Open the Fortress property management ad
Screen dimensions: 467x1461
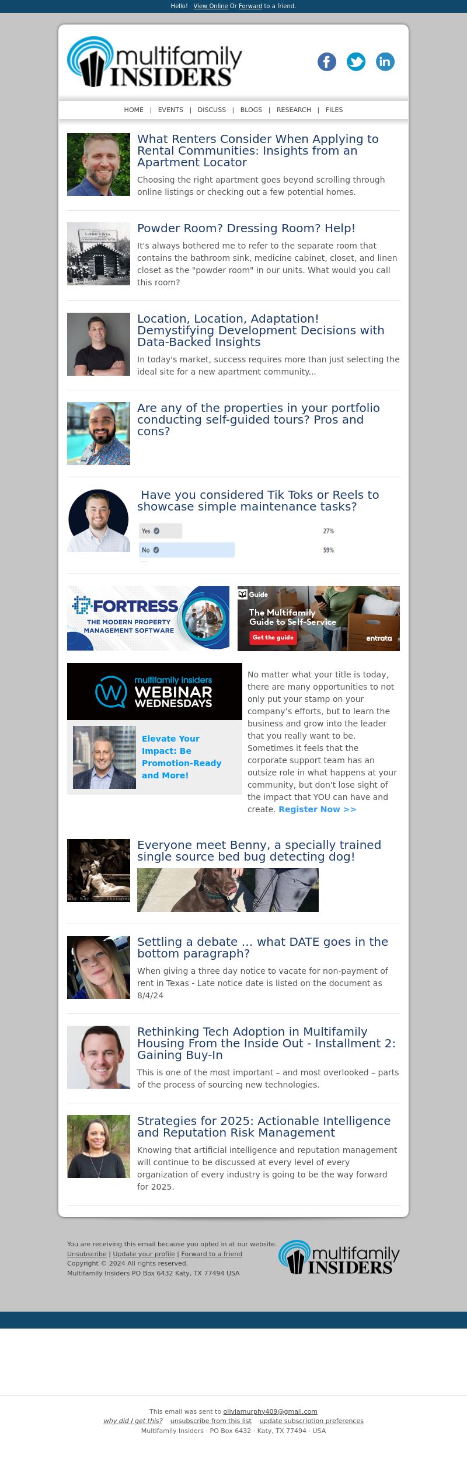click(x=148, y=618)
